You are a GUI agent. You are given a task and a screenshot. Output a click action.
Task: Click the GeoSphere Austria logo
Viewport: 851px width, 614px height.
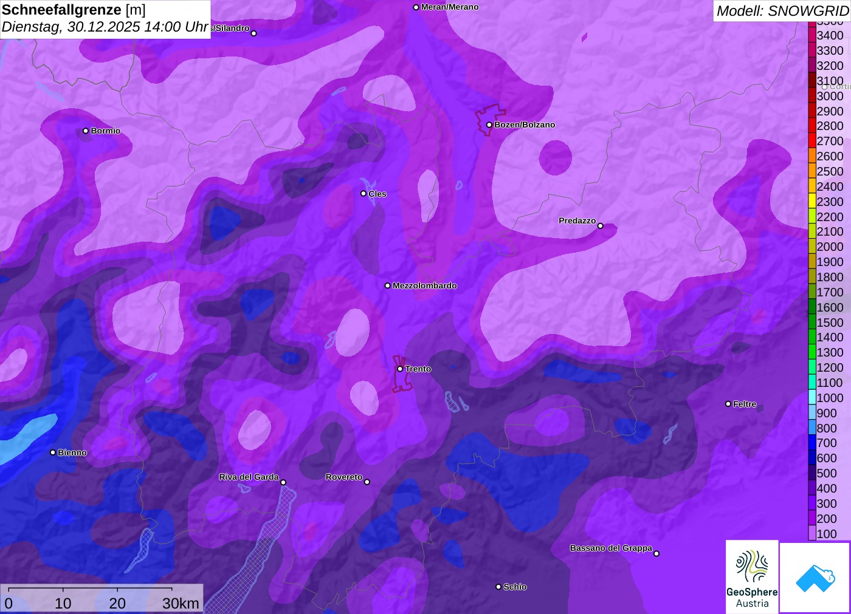pos(752,577)
